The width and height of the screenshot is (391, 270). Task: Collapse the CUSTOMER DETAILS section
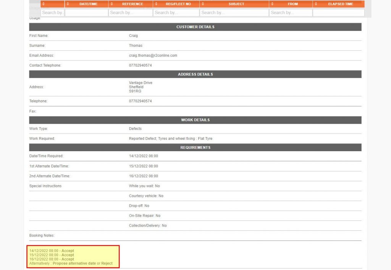[195, 27]
